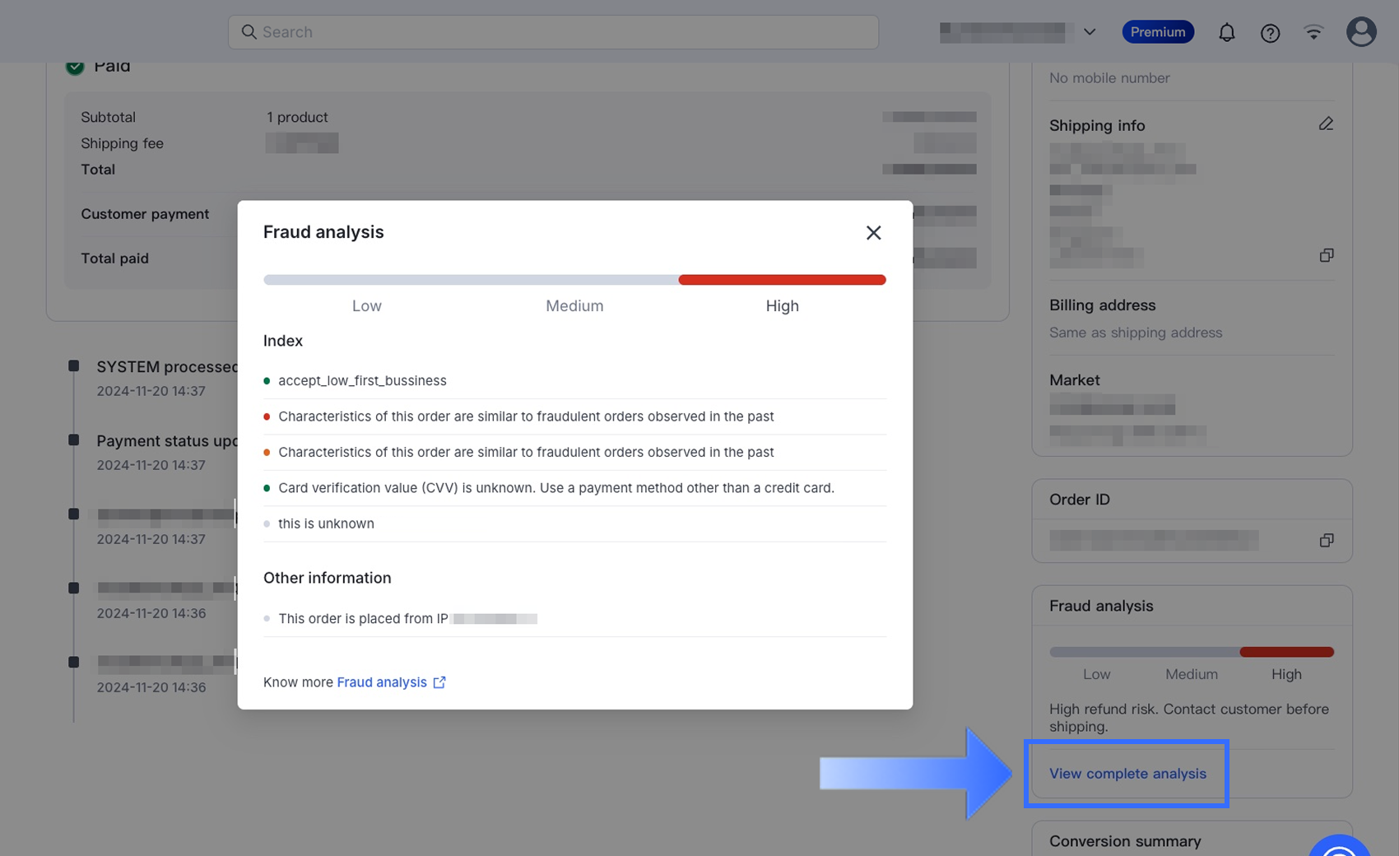
Task: Copy the Order ID
Action: point(1326,541)
